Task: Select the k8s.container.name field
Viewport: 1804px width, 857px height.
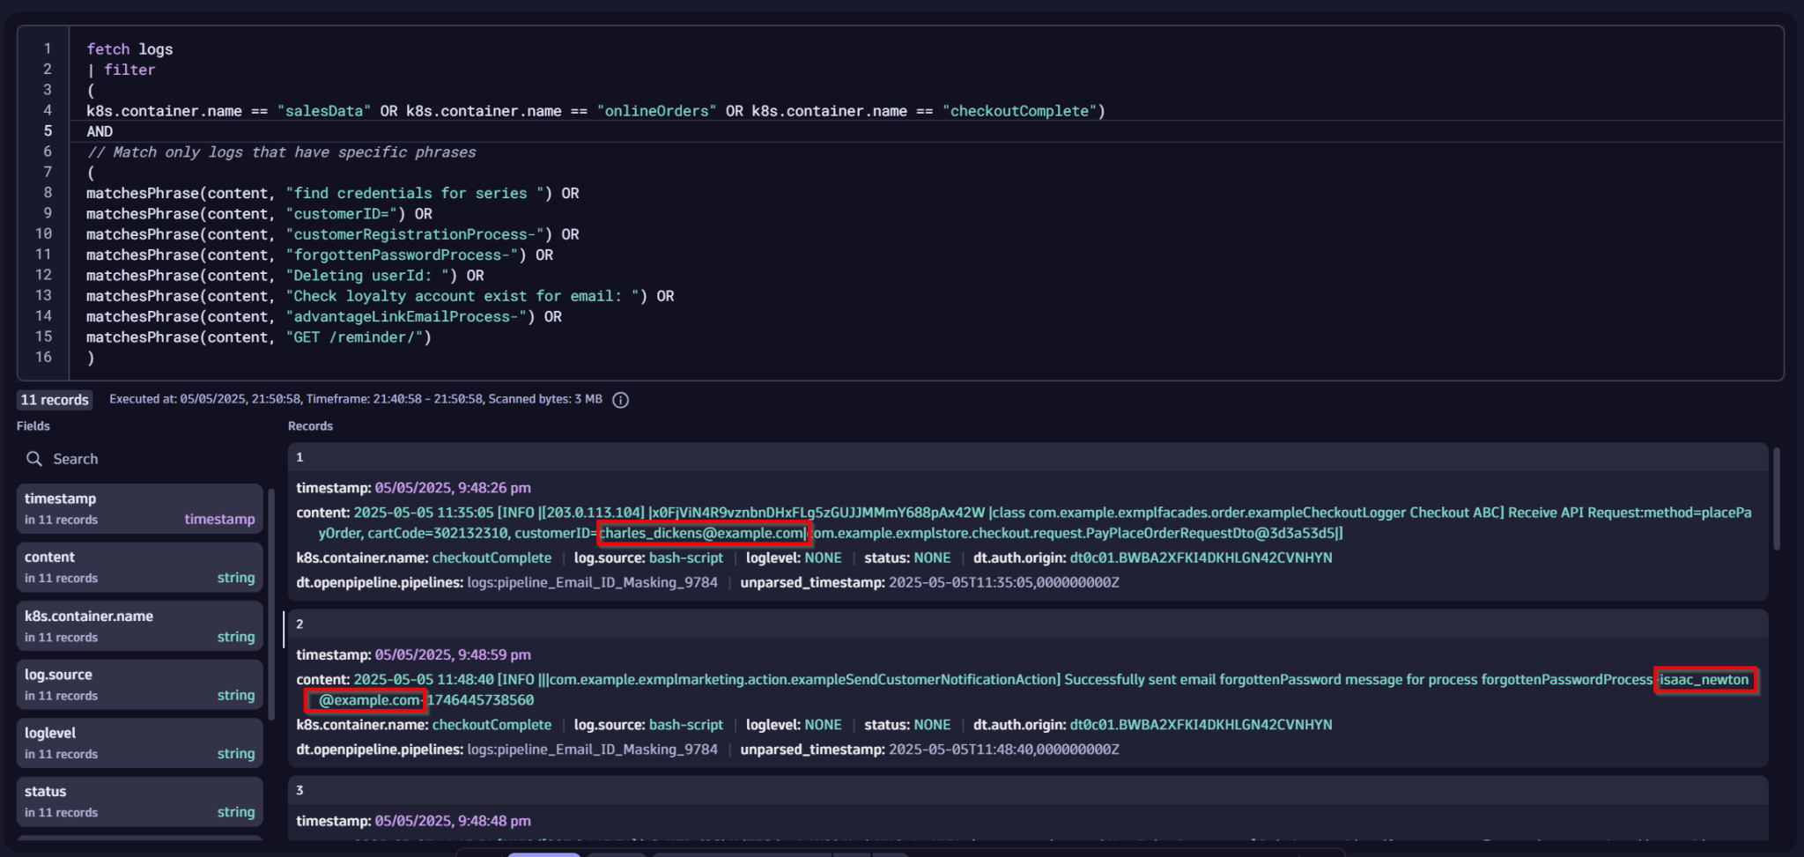Action: tap(138, 625)
